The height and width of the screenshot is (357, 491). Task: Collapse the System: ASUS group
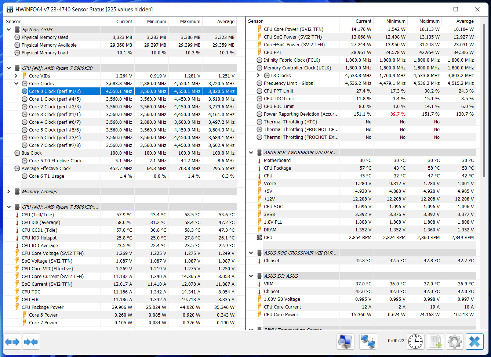tap(9, 29)
